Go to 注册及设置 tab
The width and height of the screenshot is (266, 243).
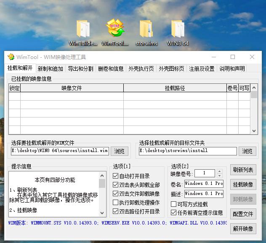tap(202, 69)
